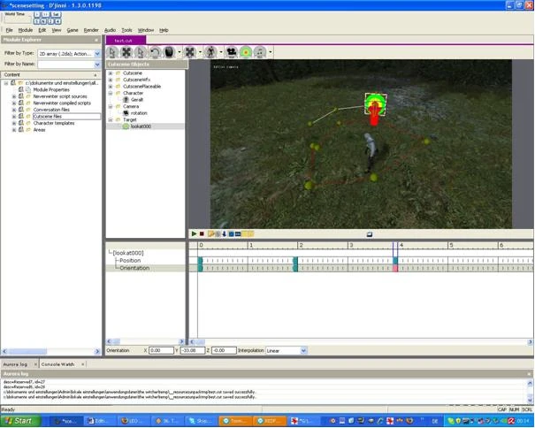535x428 pixels.
Task: Collapse the Target folder node
Action: (x=111, y=119)
